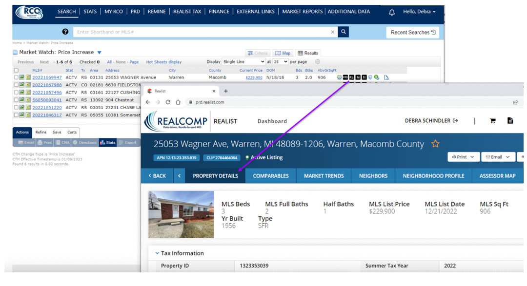
Task: Open the Hello, Debra user menu
Action: click(x=419, y=11)
